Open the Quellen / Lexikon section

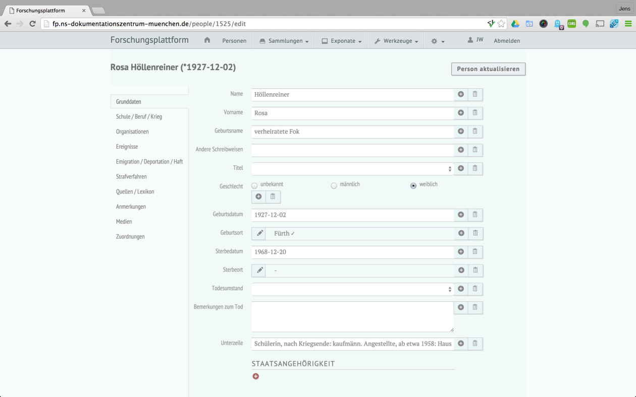[135, 191]
